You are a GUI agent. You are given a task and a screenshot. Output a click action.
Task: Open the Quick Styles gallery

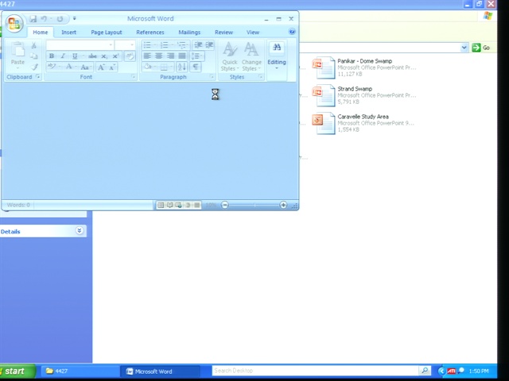coord(230,56)
